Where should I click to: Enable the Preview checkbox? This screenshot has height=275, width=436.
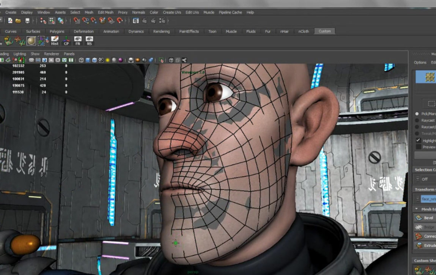(x=418, y=147)
